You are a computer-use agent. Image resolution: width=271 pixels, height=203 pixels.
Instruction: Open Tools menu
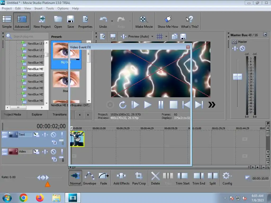pyautogui.click(x=50, y=8)
